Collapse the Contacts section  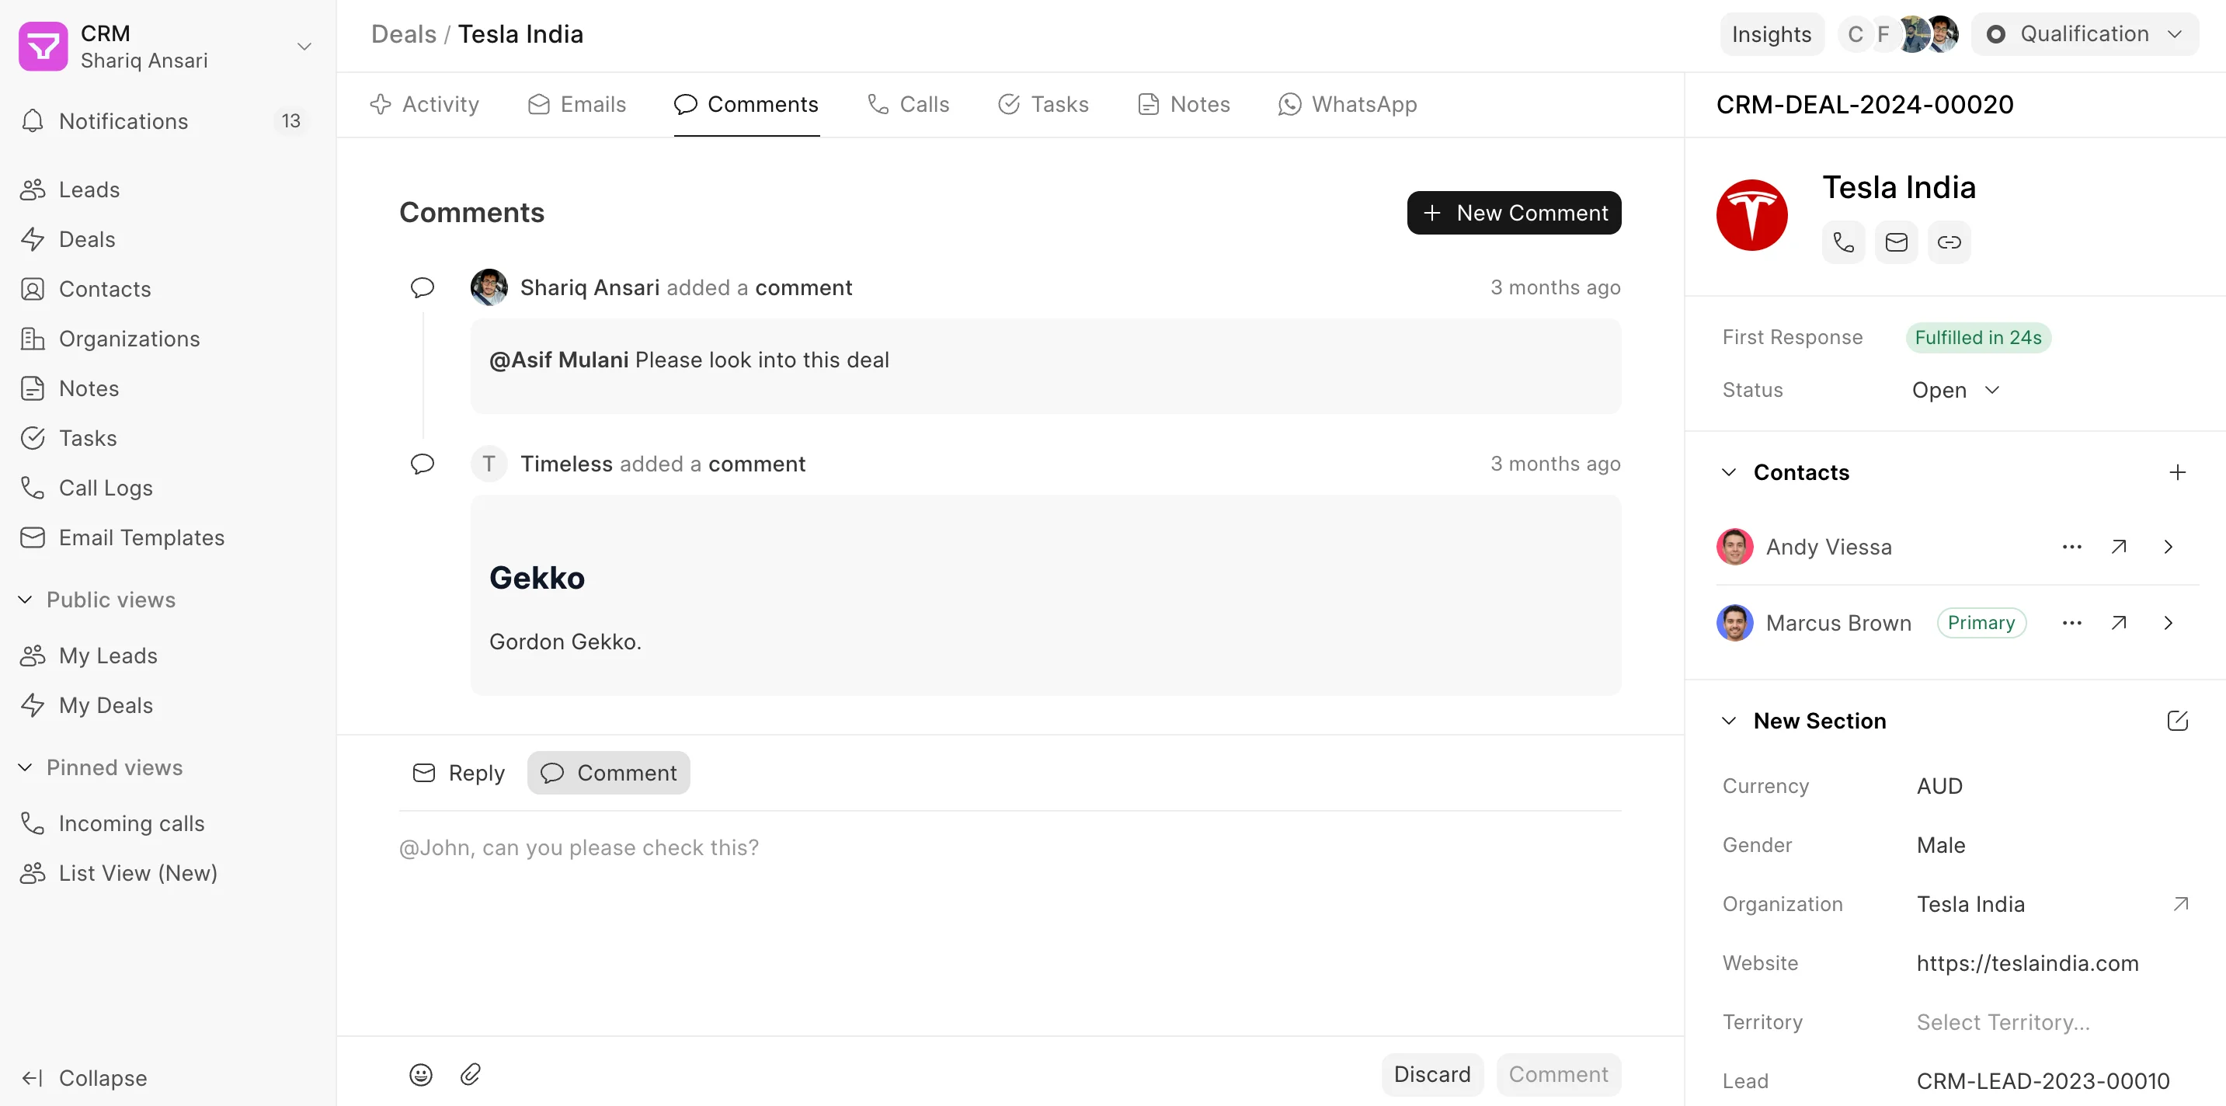tap(1728, 471)
